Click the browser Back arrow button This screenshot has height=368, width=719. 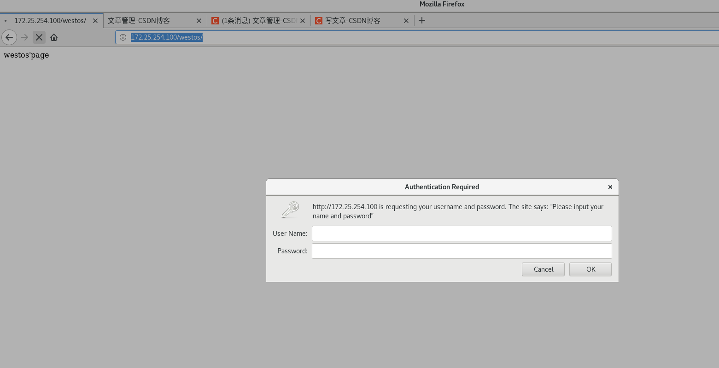[9, 37]
